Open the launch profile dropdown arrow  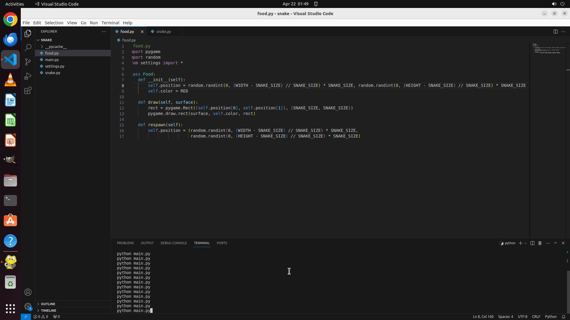point(525,243)
